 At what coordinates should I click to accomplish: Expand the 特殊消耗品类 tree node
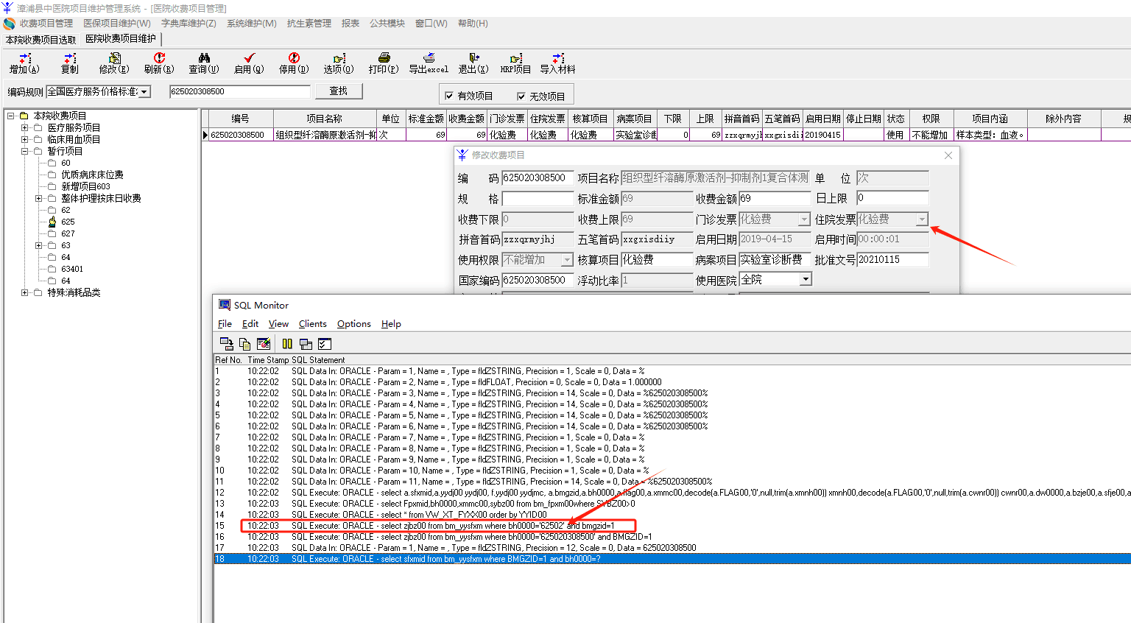click(25, 292)
